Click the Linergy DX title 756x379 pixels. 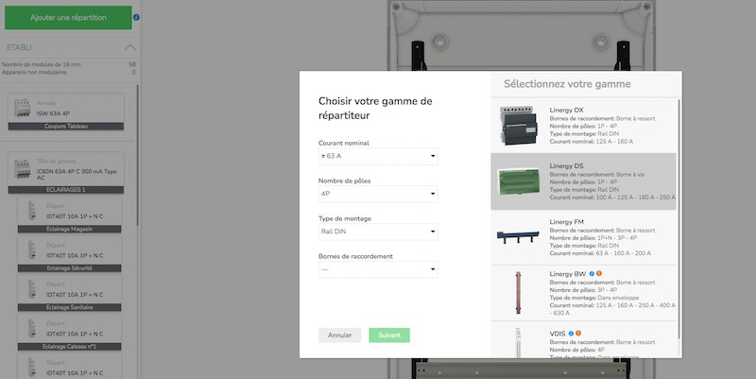point(566,110)
